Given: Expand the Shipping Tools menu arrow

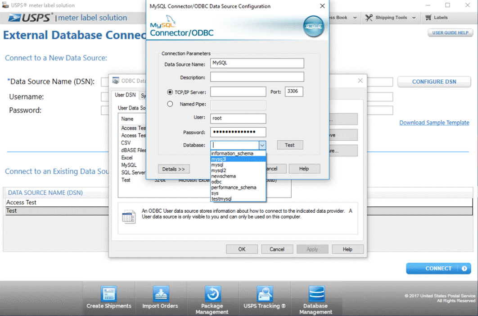Looking at the screenshot, I should (414, 18).
